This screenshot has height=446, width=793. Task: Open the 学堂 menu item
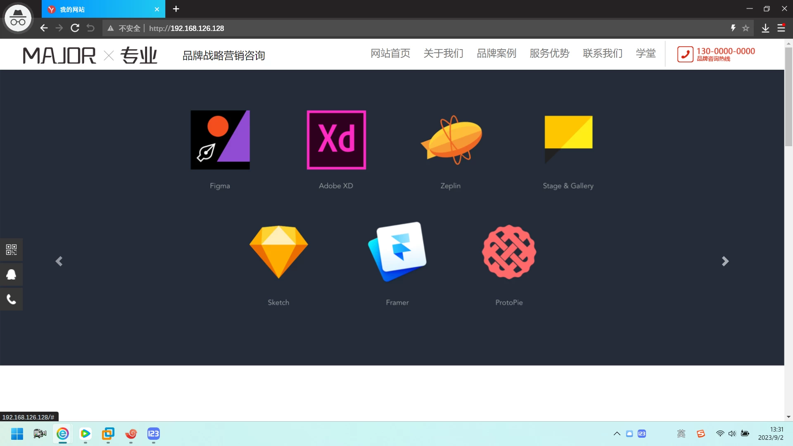646,53
